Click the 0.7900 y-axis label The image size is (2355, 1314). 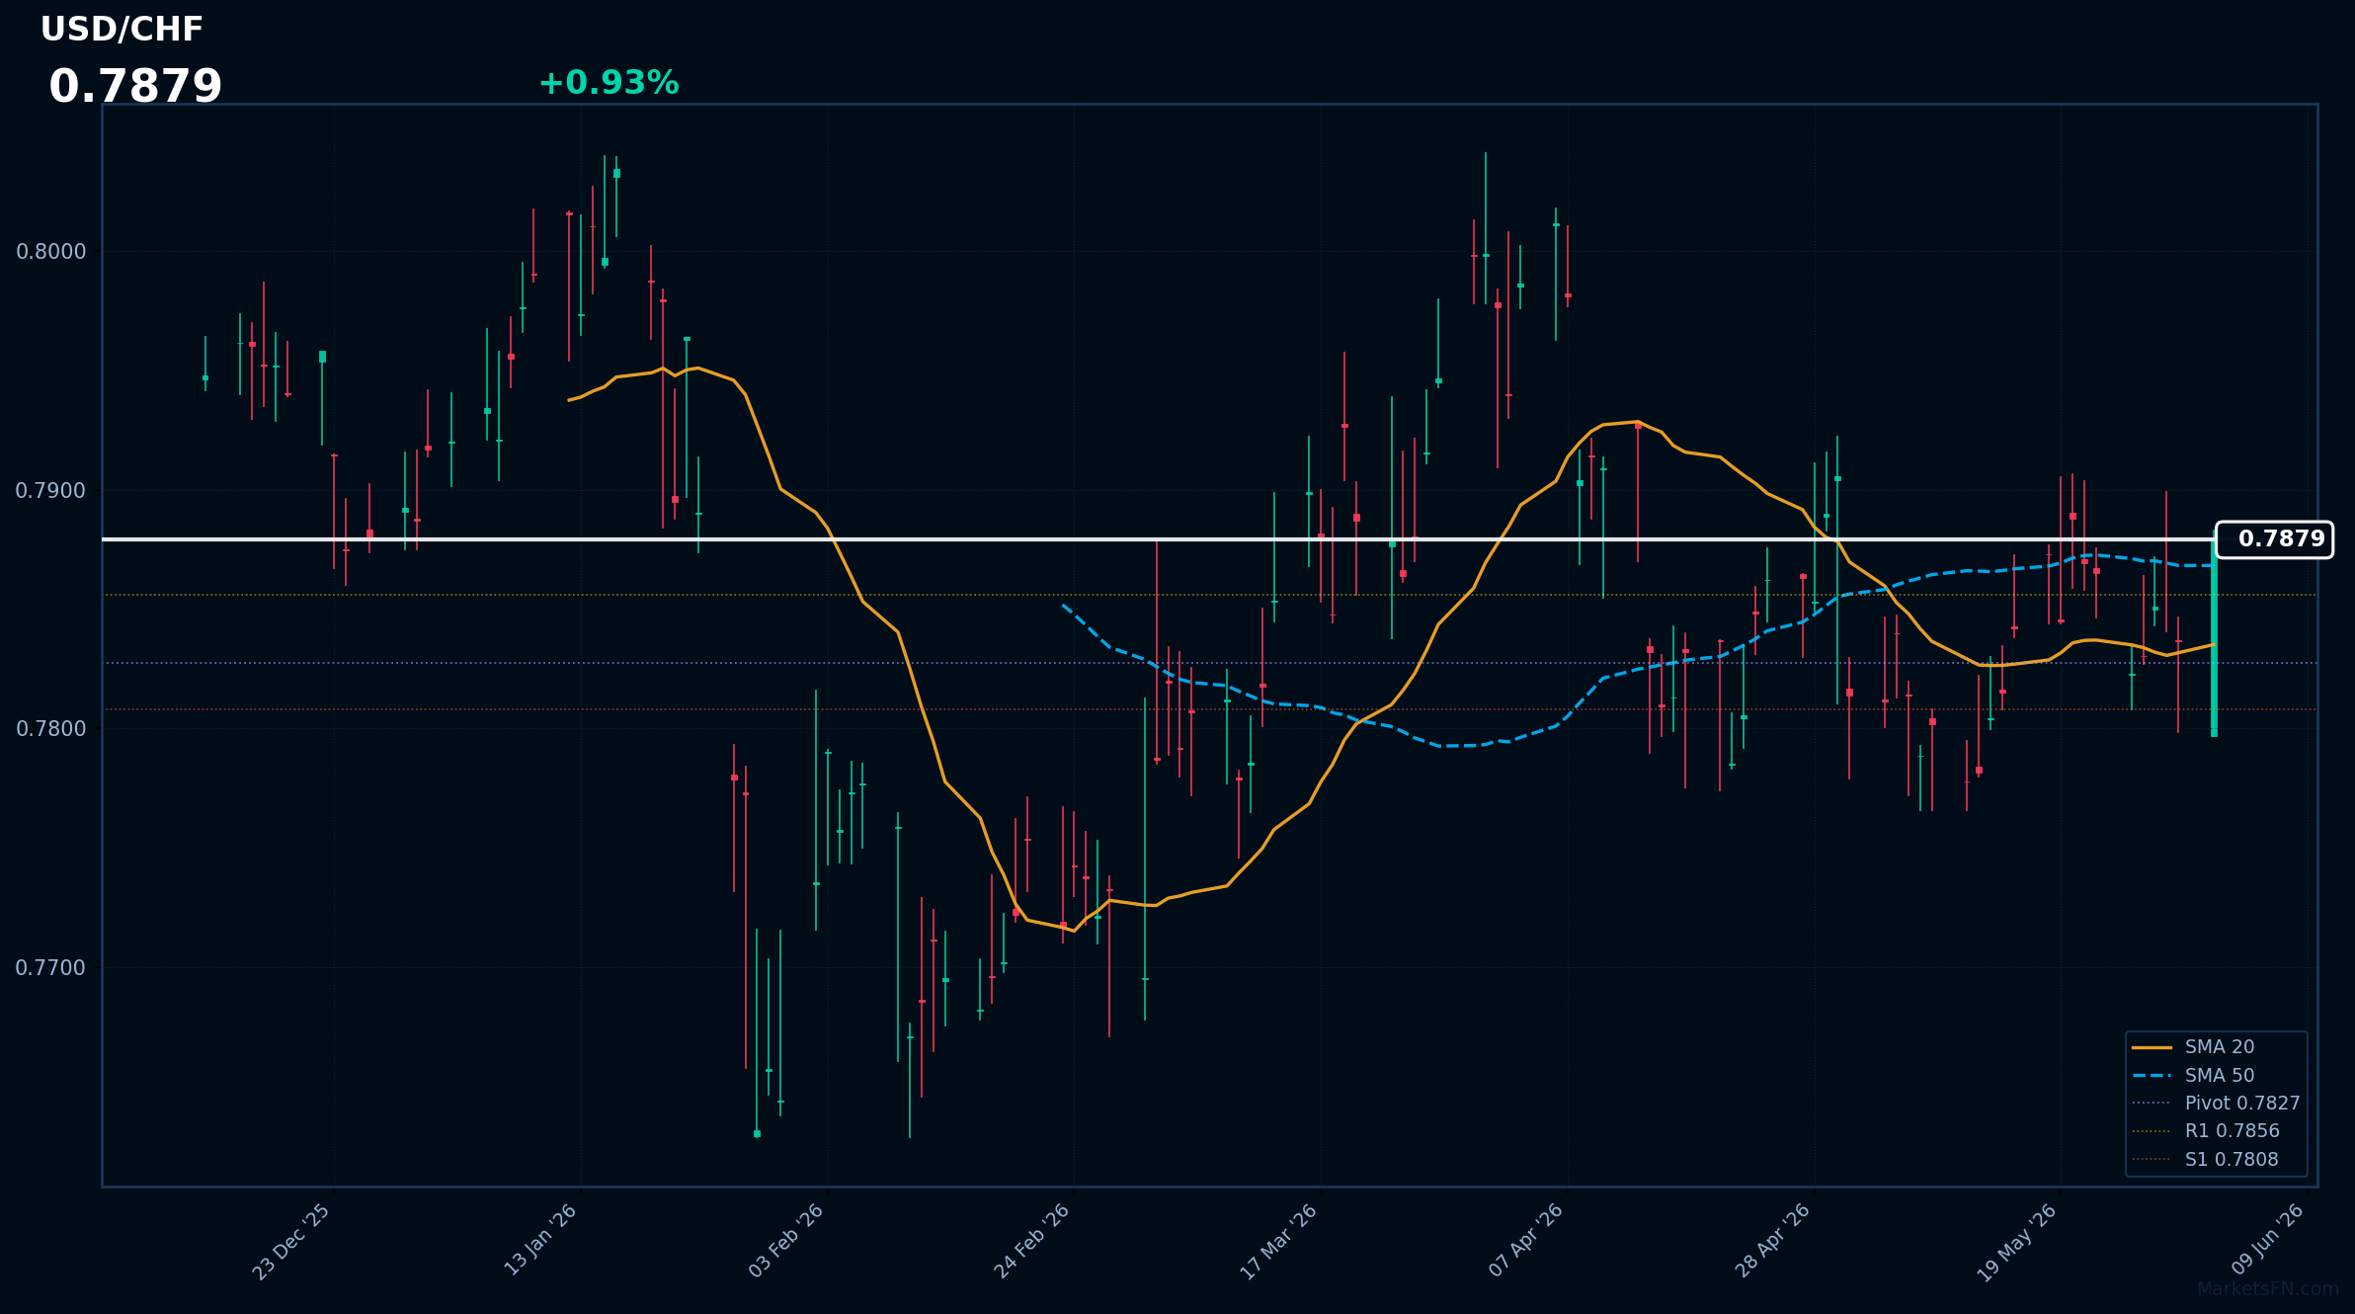[x=51, y=491]
